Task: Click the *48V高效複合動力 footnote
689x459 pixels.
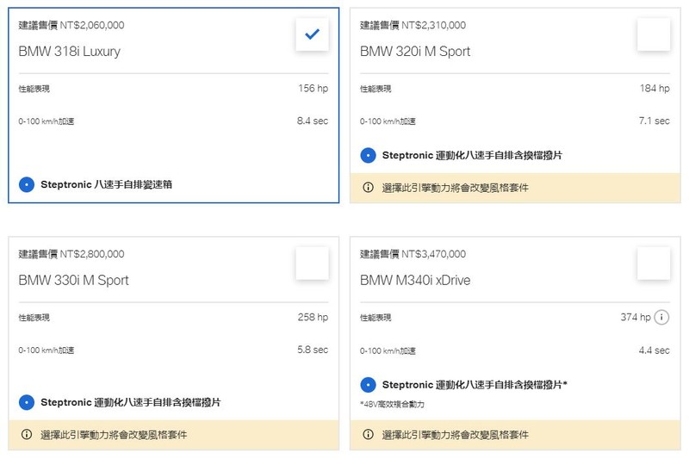Action: (392, 404)
